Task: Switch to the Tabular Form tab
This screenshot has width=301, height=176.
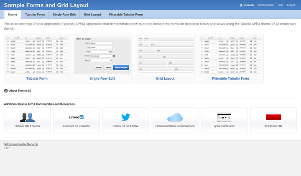Action: point(35,14)
